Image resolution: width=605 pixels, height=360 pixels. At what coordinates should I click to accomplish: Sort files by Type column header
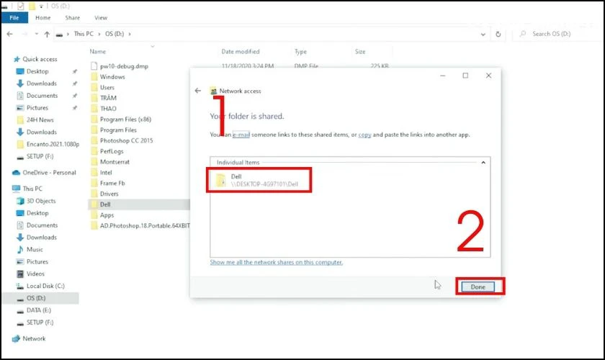coord(300,51)
